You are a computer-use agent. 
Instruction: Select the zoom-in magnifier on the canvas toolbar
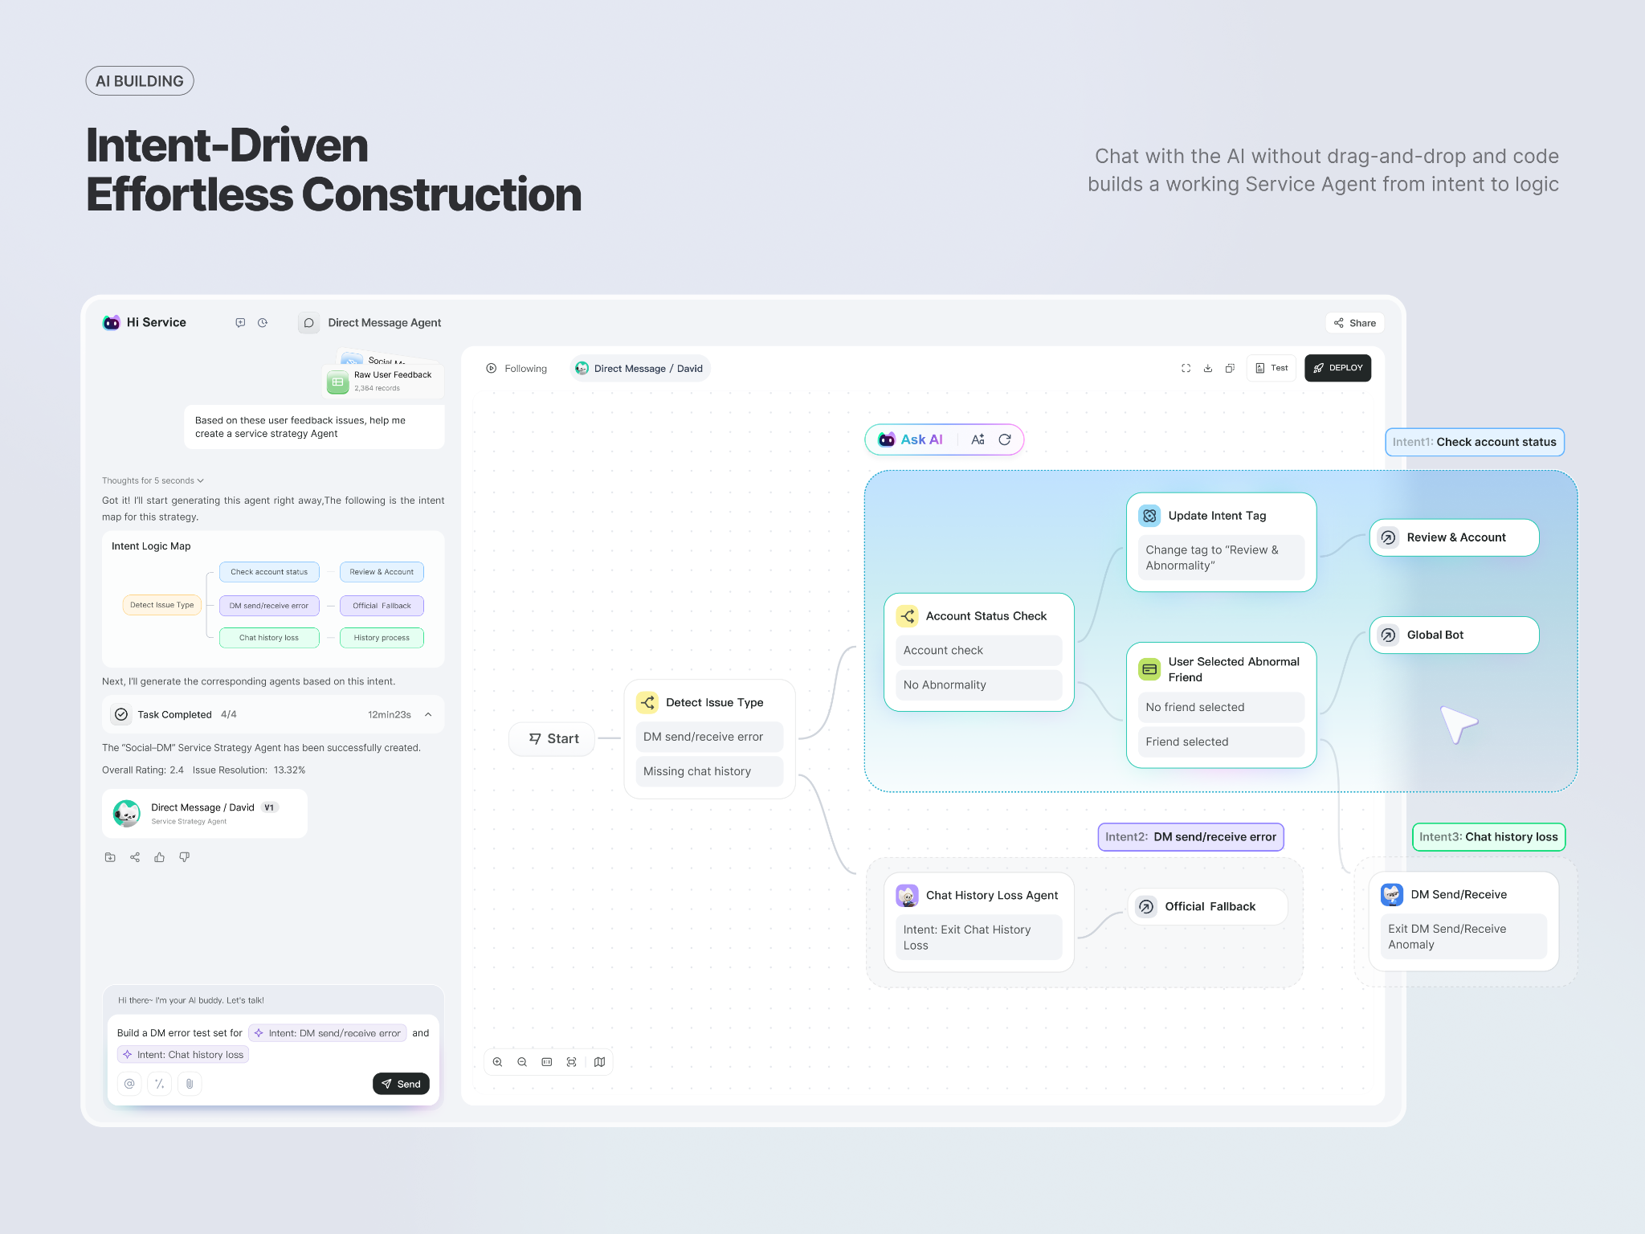pyautogui.click(x=498, y=1062)
